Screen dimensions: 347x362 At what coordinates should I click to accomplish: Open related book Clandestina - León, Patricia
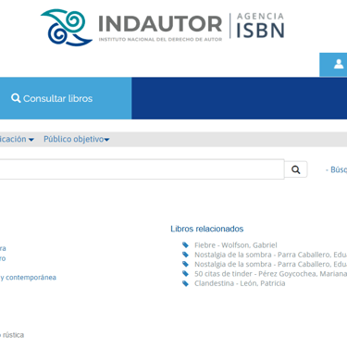240,283
